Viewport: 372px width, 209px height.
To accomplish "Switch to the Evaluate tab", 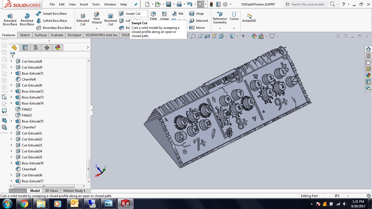I will point(57,35).
